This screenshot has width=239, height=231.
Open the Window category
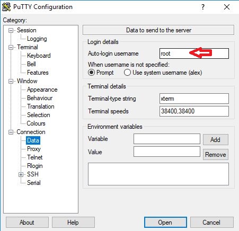[27, 81]
